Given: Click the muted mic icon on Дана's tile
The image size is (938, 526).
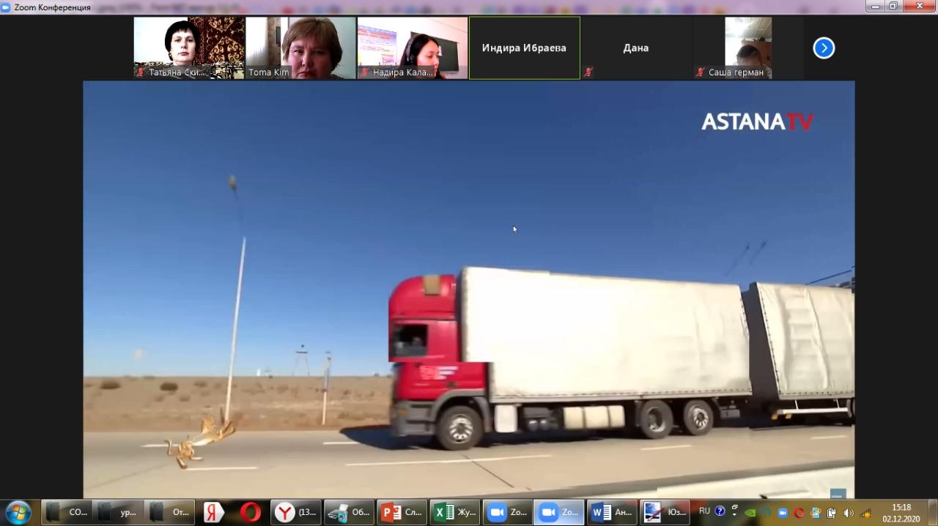Looking at the screenshot, I should (x=588, y=72).
